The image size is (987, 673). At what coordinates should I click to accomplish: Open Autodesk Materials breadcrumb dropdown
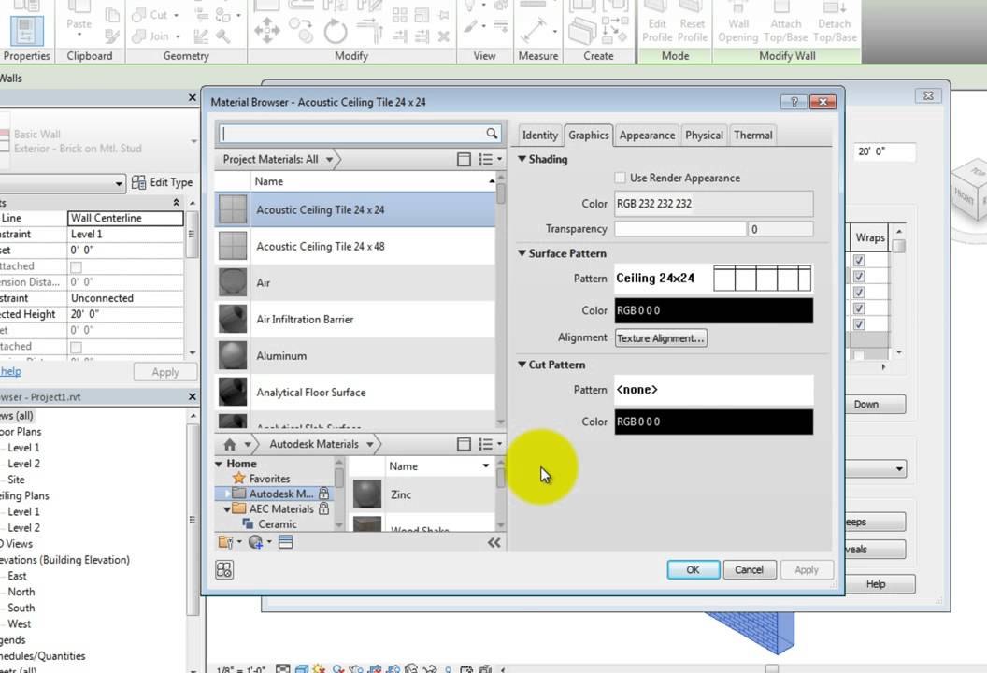pyautogui.click(x=369, y=445)
